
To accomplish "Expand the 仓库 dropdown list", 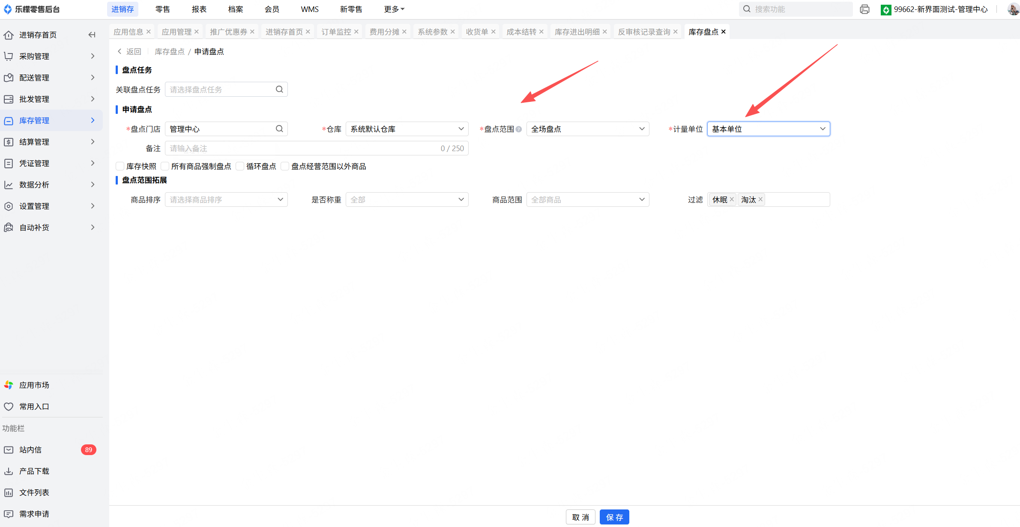I will (x=407, y=129).
